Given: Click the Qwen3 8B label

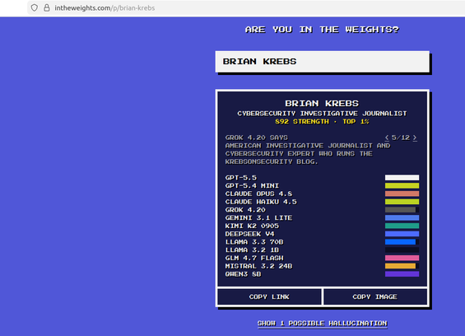Looking at the screenshot, I should (x=243, y=274).
